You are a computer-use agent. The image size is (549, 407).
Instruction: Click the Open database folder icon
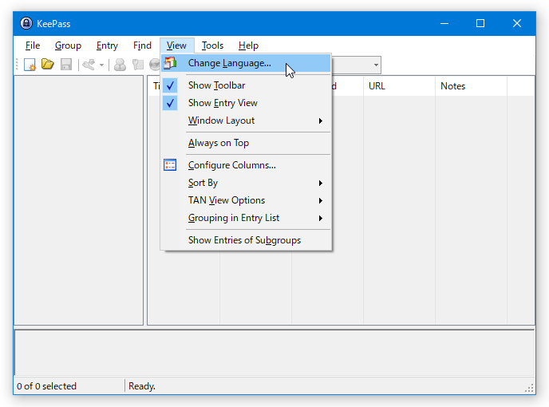click(x=48, y=65)
